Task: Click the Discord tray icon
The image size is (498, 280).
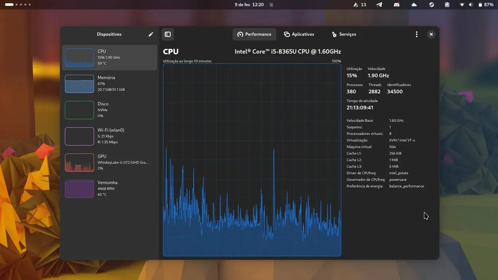Action: pyautogui.click(x=397, y=5)
